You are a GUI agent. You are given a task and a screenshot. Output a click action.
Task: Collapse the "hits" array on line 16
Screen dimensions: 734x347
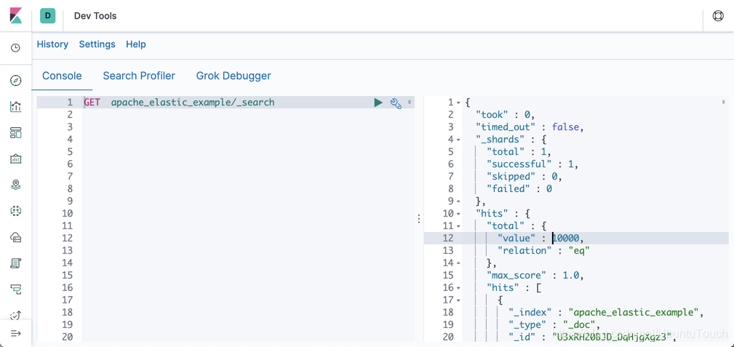pos(459,288)
